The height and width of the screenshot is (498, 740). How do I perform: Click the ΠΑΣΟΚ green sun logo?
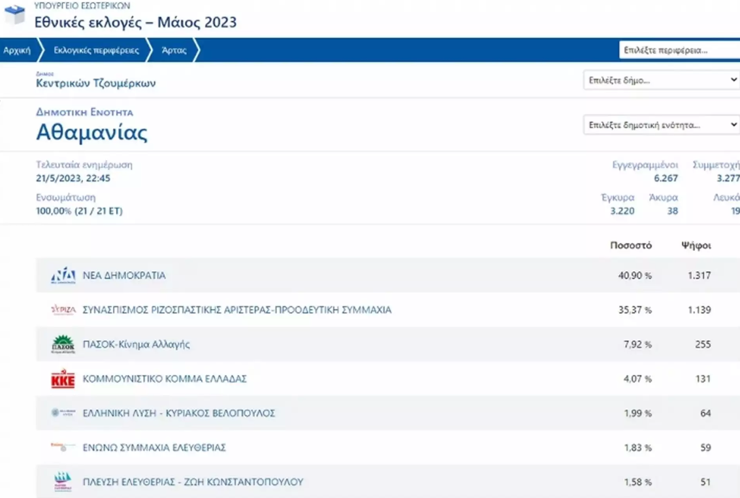[x=63, y=344]
